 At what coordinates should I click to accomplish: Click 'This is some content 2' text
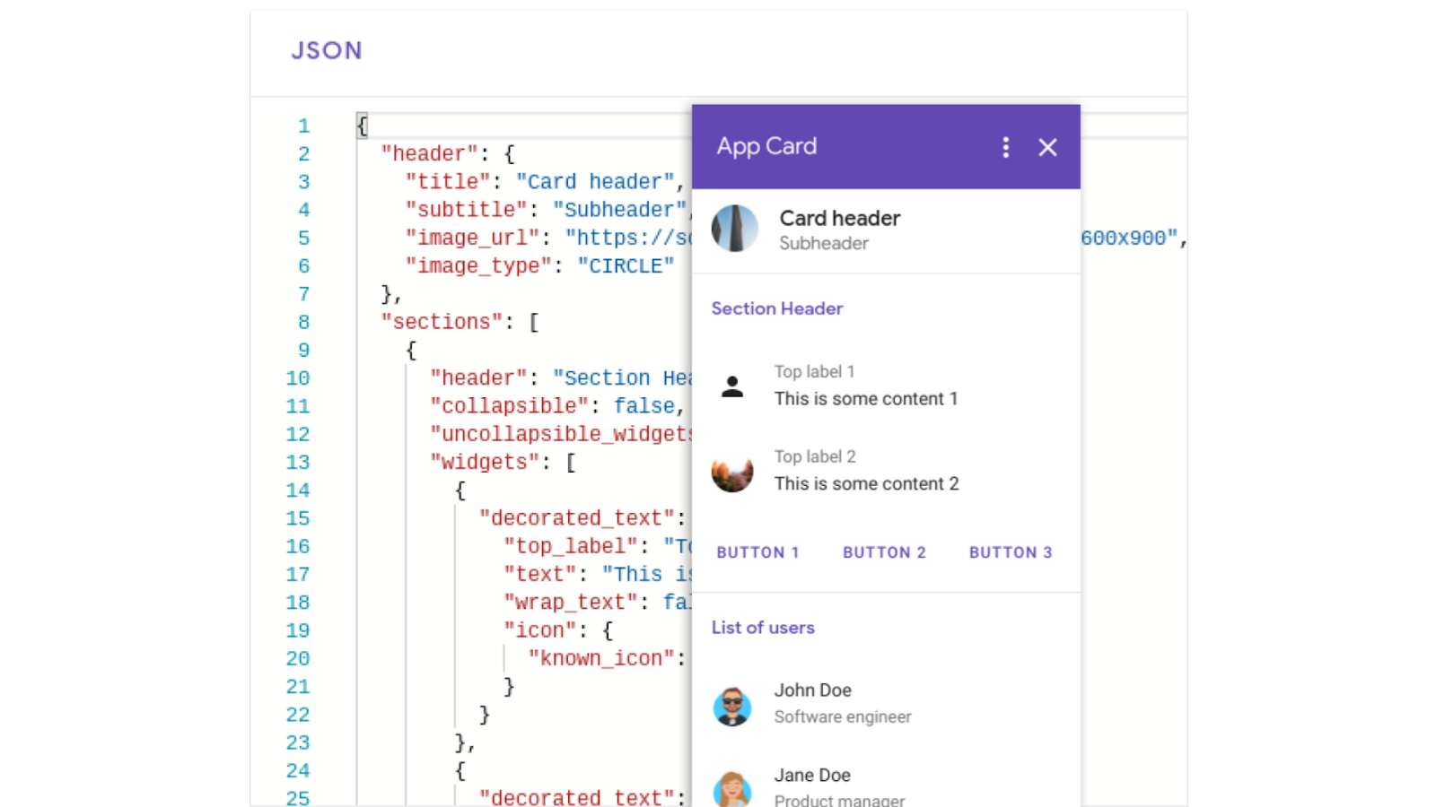[866, 484]
